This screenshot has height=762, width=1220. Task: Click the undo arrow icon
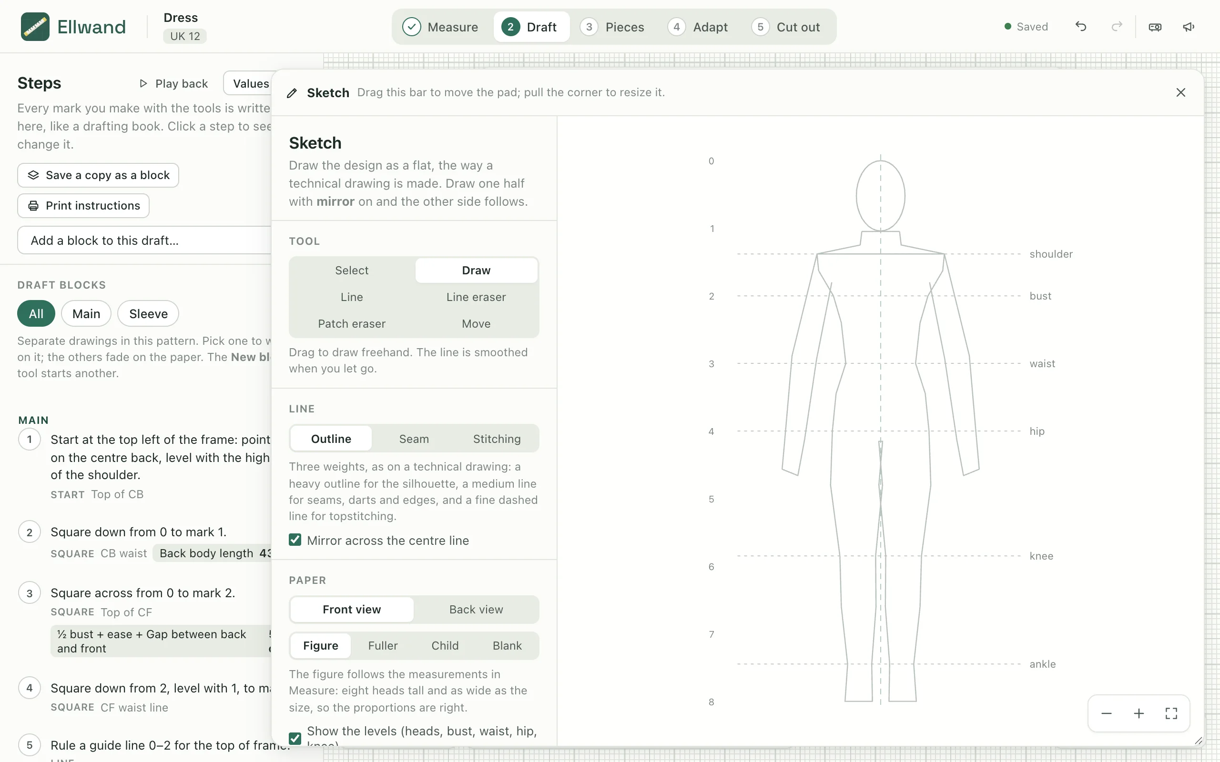pos(1080,27)
